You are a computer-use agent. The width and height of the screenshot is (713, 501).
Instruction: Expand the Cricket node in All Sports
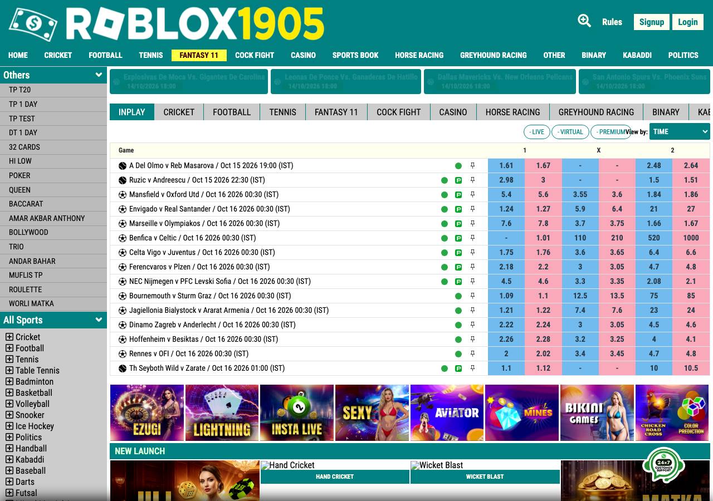[x=9, y=337]
